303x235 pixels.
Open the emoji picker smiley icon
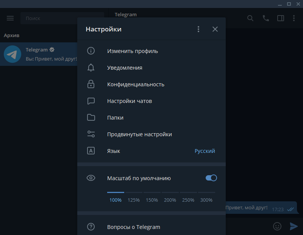(x=277, y=226)
